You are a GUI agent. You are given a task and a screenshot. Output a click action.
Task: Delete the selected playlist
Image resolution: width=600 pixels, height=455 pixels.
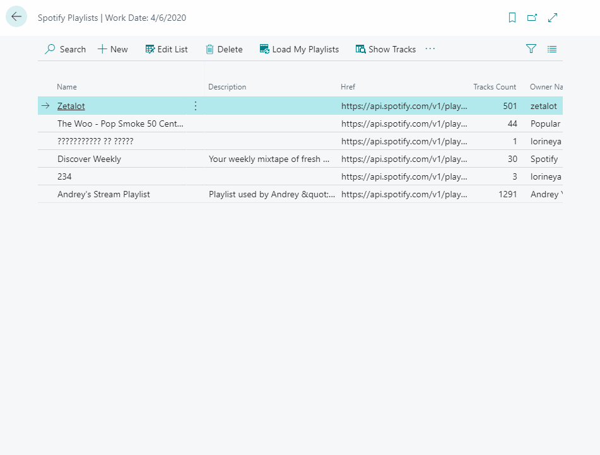click(x=224, y=49)
